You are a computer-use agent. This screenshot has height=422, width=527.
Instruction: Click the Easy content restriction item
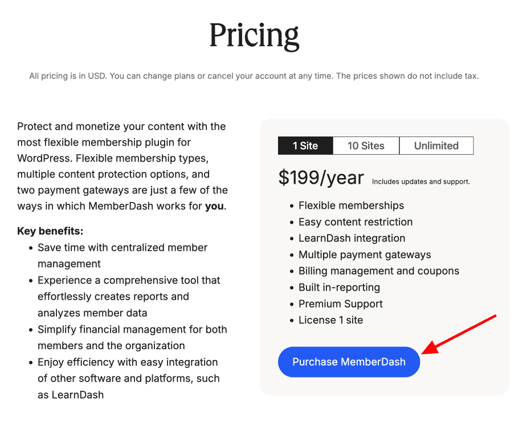[355, 222]
